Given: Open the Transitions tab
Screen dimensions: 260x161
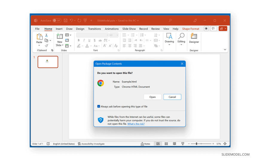Looking at the screenshot, I should (94, 29).
